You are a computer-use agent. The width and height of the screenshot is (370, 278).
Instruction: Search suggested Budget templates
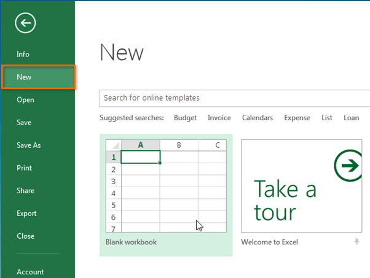[185, 118]
